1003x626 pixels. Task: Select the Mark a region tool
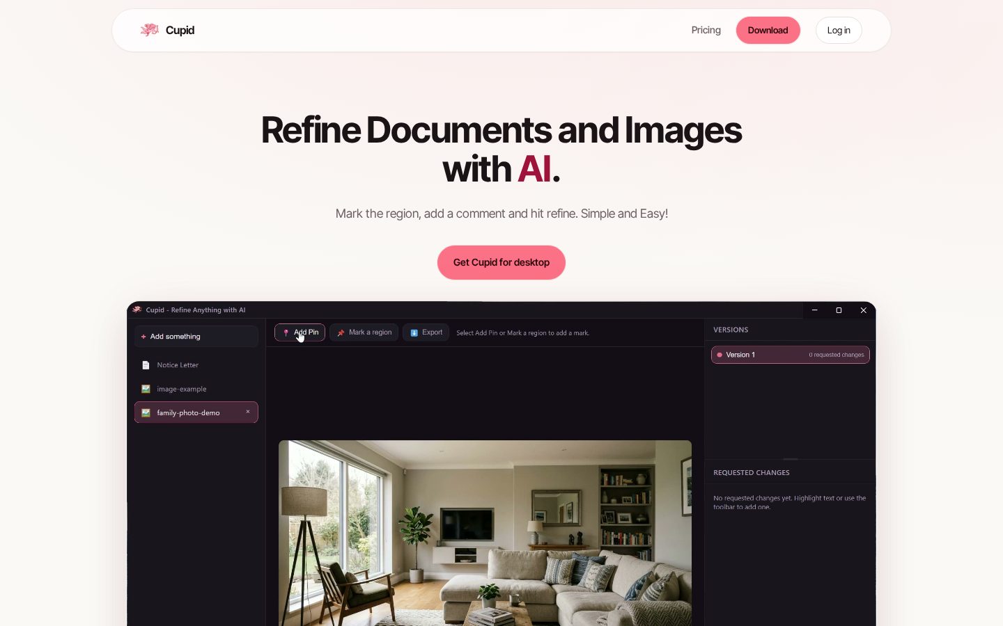(x=364, y=332)
